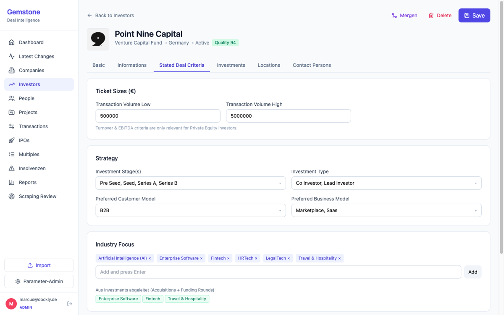Open the Investment Type dropdown

tap(386, 183)
